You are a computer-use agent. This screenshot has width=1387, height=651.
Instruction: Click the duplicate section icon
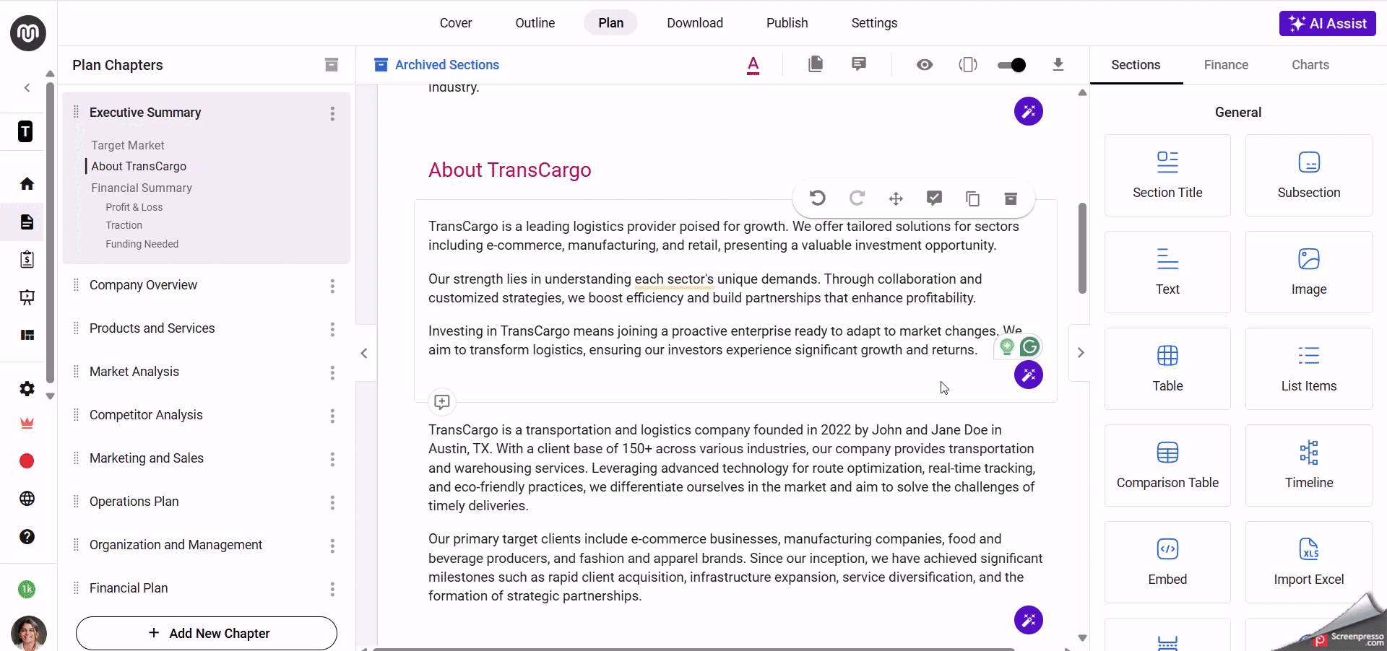coord(973,198)
